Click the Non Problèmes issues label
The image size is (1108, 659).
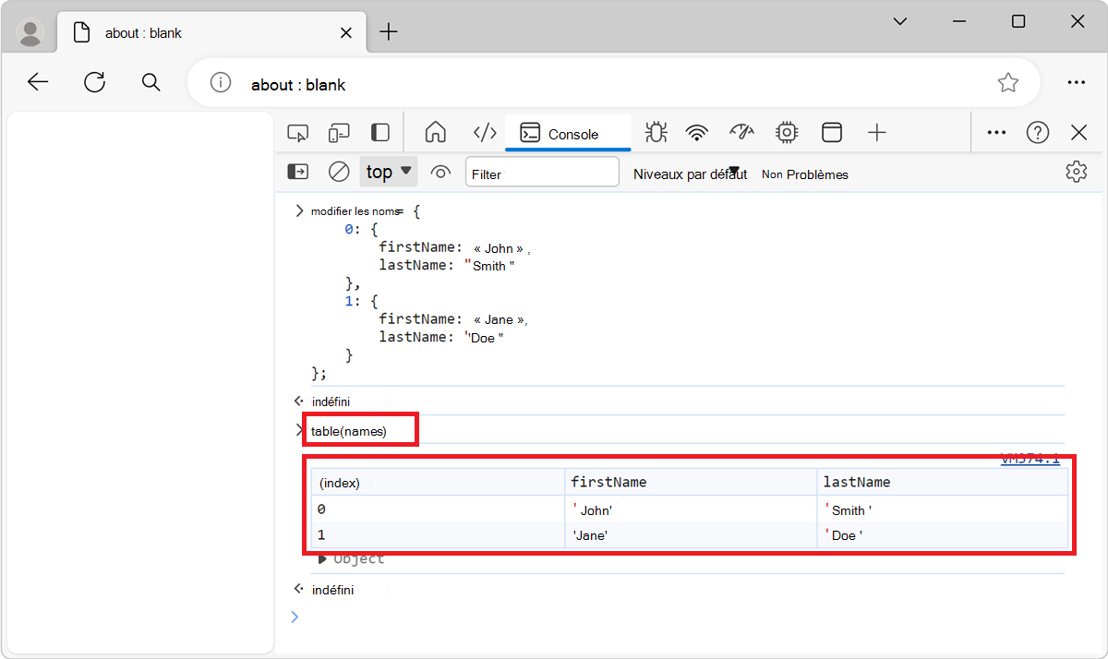805,174
